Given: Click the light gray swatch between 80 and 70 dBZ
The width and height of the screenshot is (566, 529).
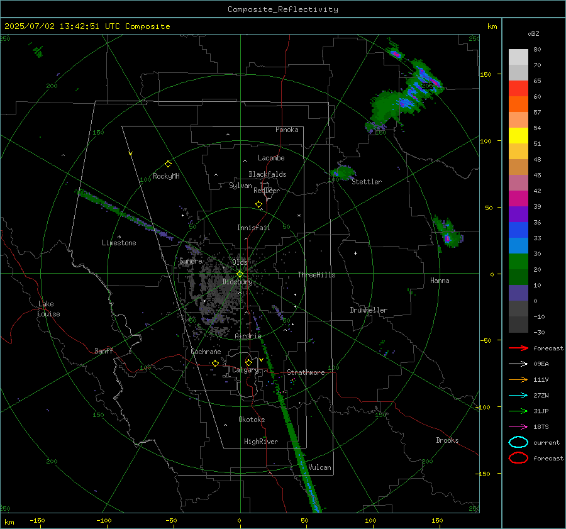Looking at the screenshot, I should (x=518, y=57).
